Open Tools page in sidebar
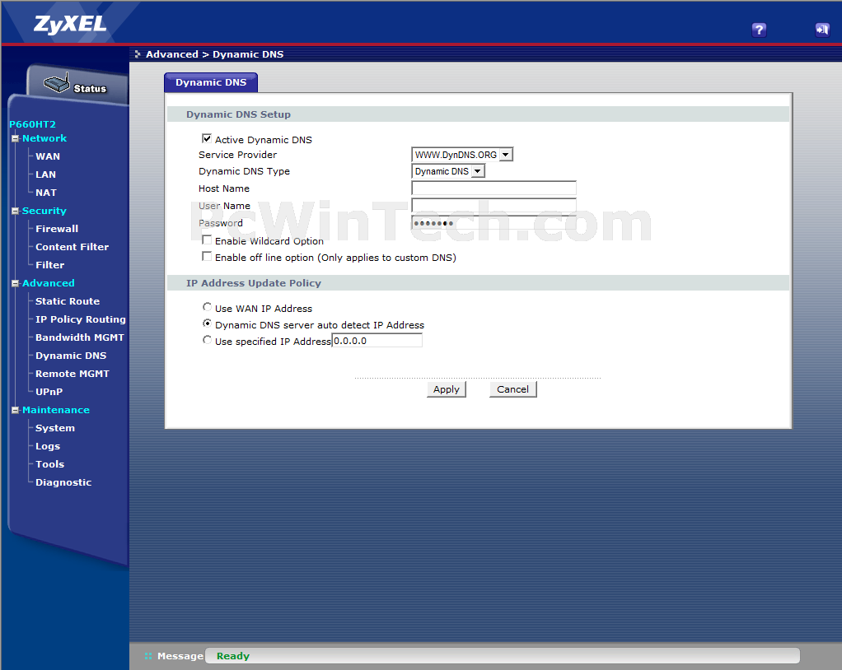This screenshot has height=670, width=842. click(50, 464)
